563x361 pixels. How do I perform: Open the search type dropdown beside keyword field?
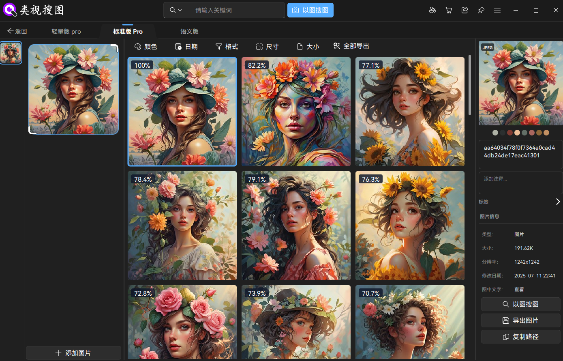pyautogui.click(x=176, y=10)
